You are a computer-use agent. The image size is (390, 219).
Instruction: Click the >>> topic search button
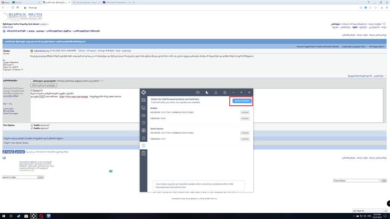pos(41,177)
